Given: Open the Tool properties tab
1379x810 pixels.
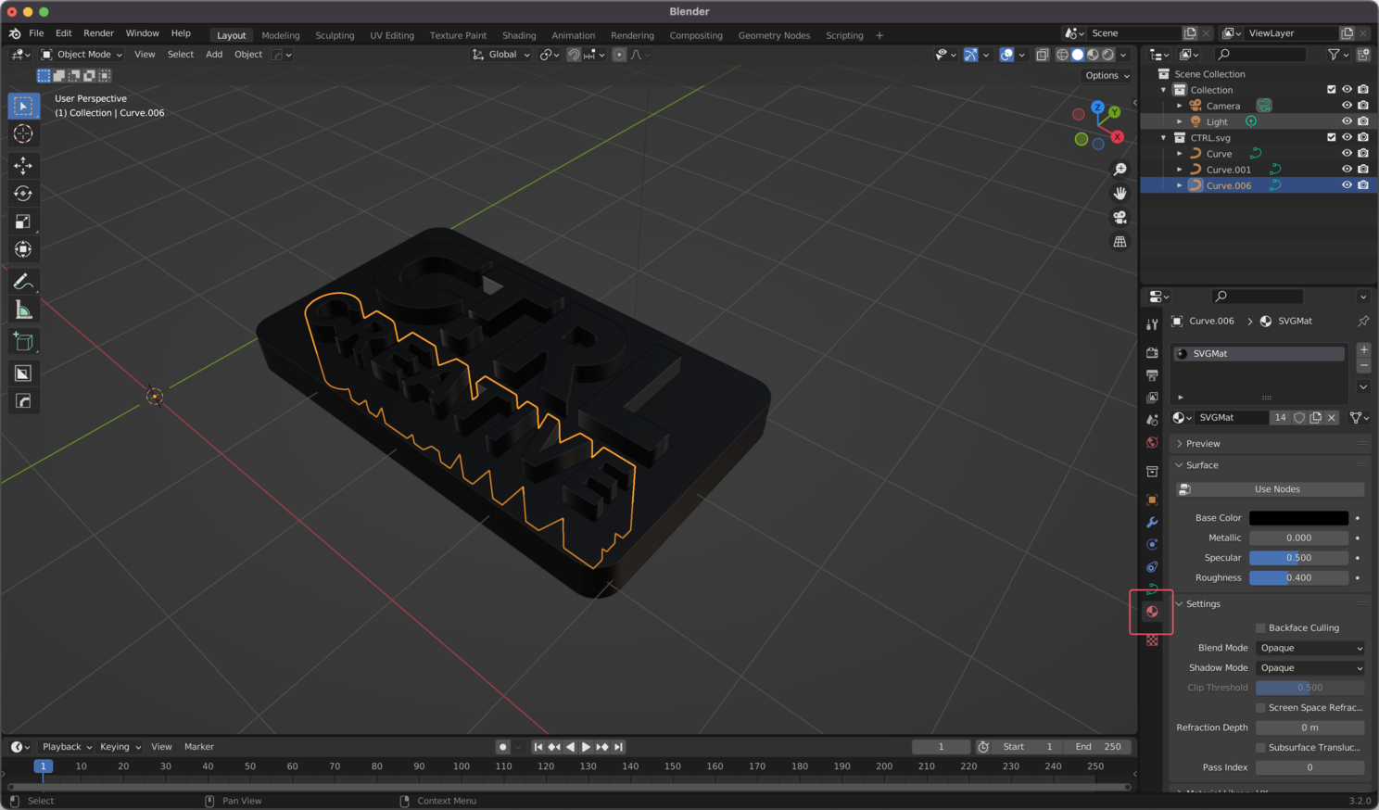Looking at the screenshot, I should (1152, 324).
